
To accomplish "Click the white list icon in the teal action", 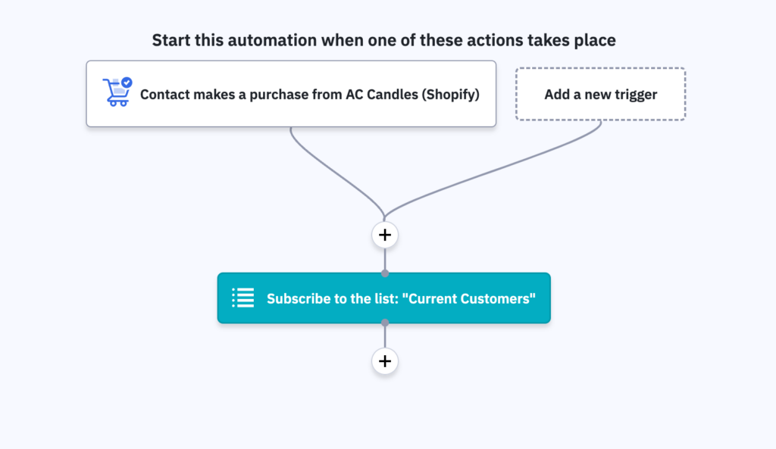I will coord(242,298).
